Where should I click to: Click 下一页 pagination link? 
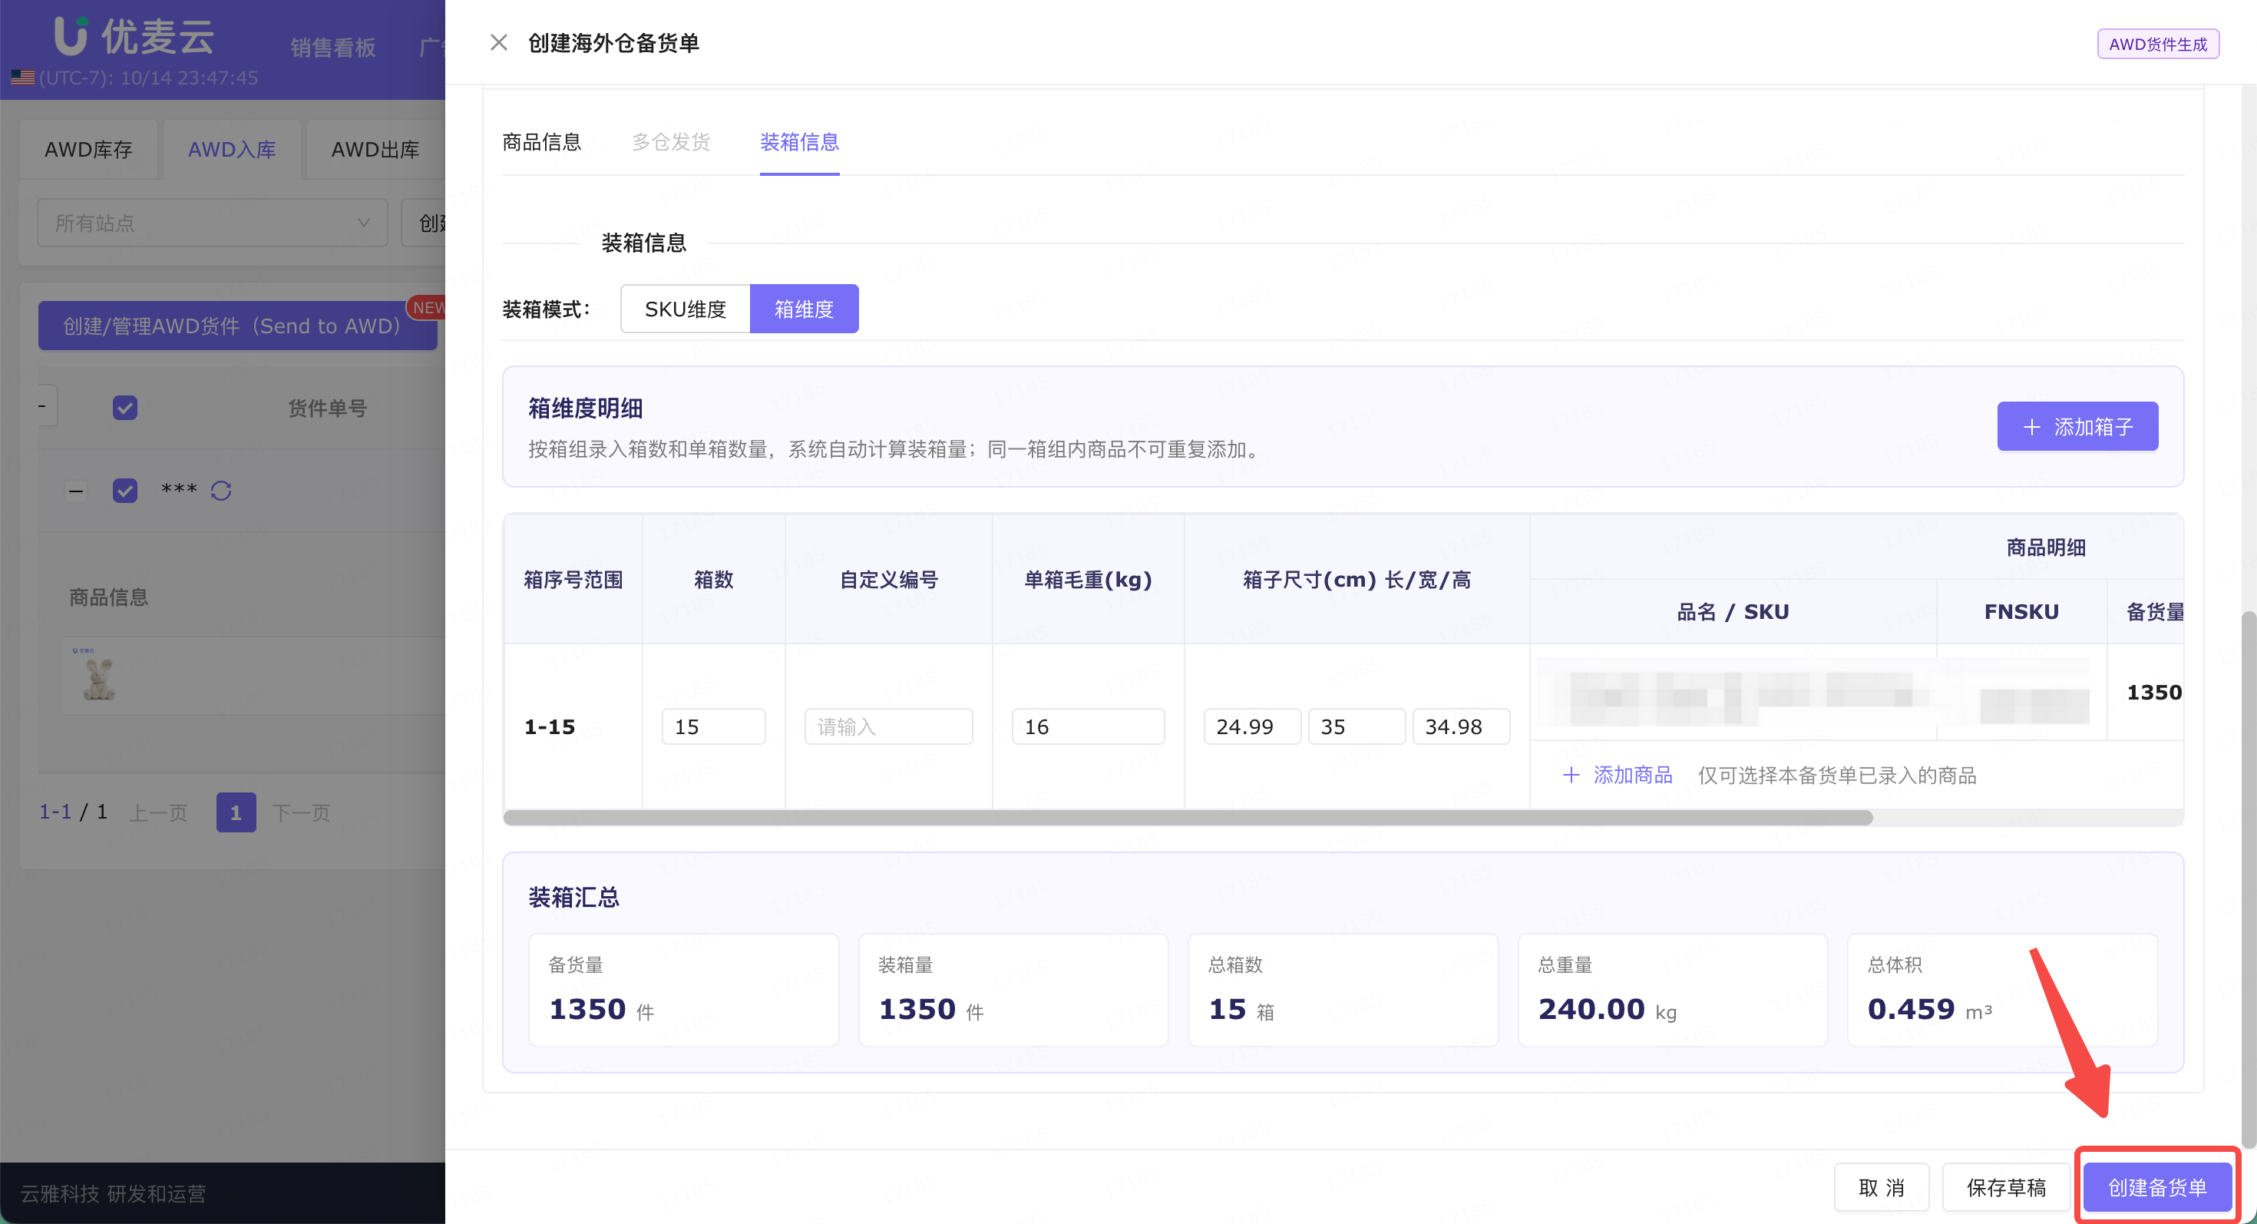(300, 812)
